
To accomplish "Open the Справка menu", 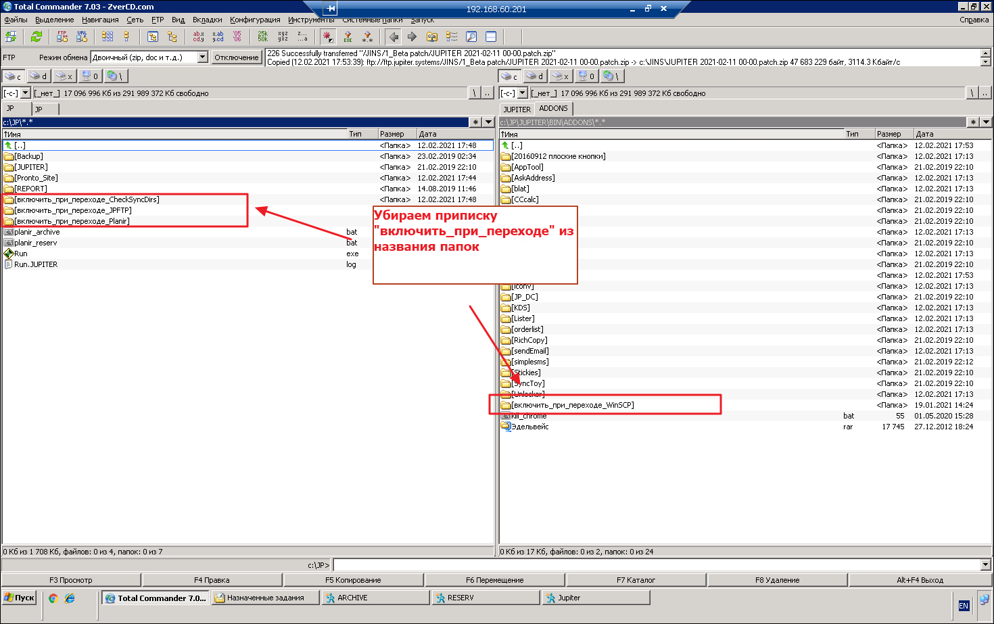I will pos(974,20).
